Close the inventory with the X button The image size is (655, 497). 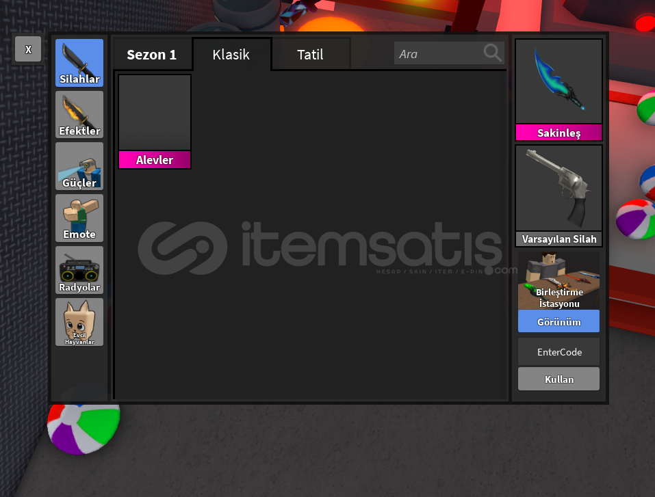click(28, 49)
